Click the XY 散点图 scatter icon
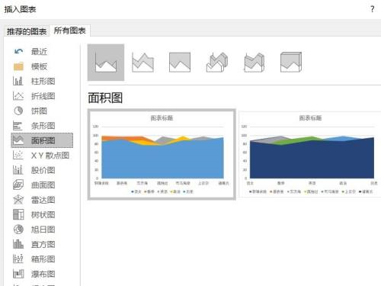 (18, 155)
